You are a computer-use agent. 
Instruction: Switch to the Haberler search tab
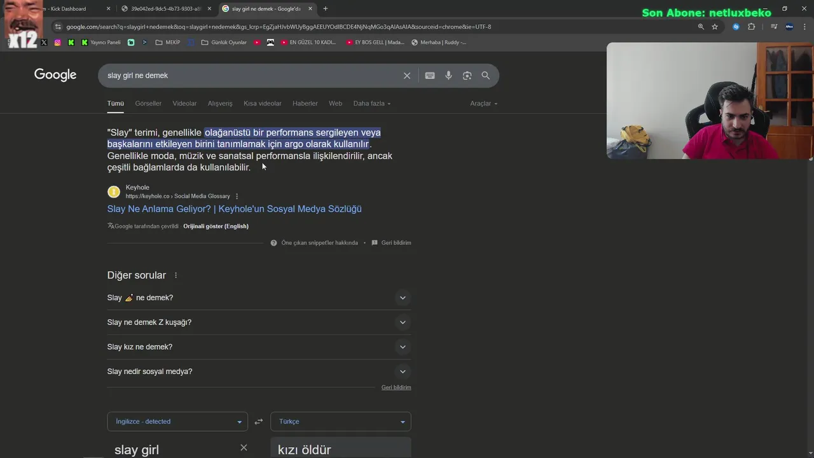[x=305, y=104]
